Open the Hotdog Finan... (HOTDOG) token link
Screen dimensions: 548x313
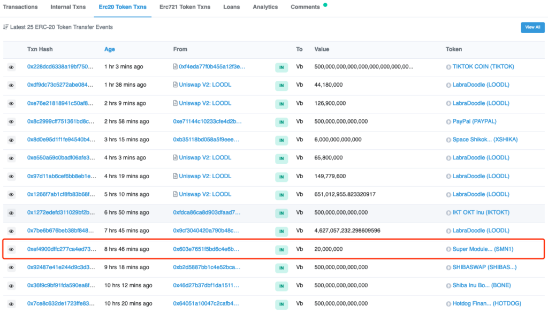pyautogui.click(x=487, y=303)
